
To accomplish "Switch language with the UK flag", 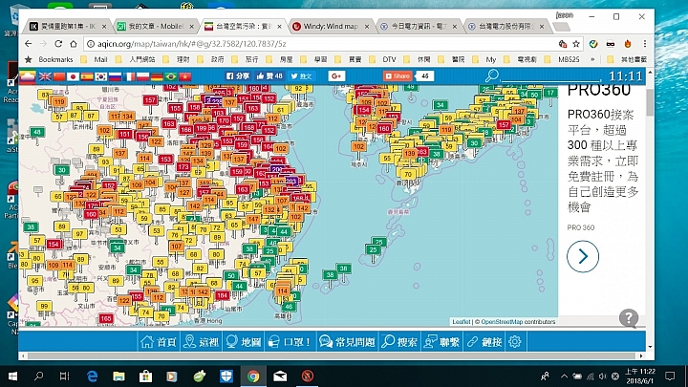I will (45, 76).
